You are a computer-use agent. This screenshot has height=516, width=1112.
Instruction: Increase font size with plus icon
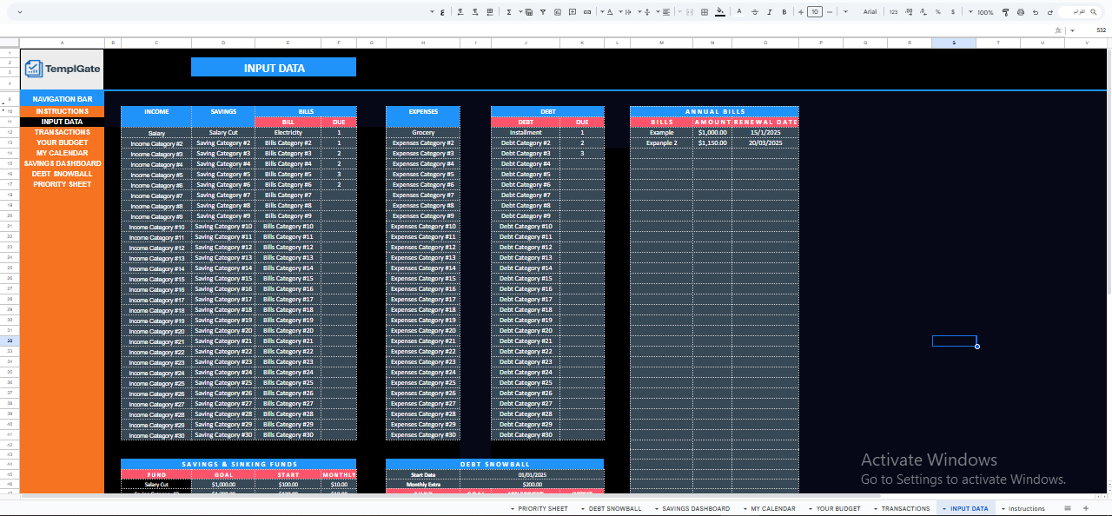point(800,12)
